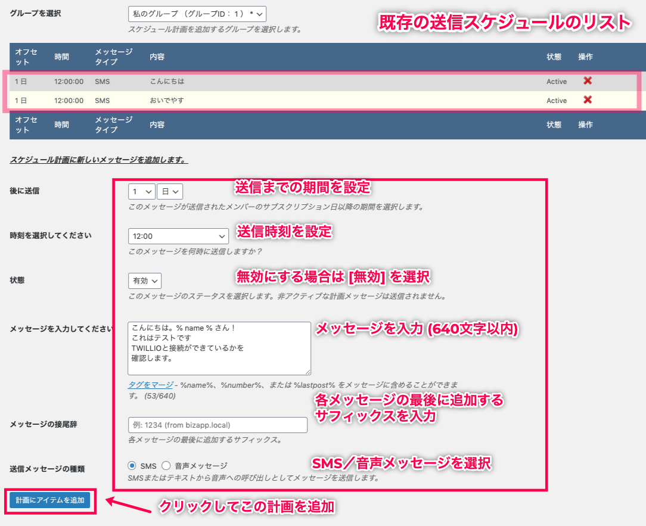Click SMS type in こんにちは row
This screenshot has width=646, height=526.
tap(102, 82)
